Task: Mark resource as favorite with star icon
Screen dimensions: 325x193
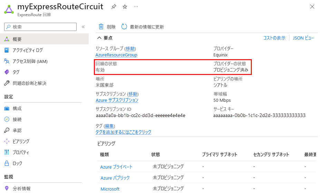Action: (x=125, y=7)
